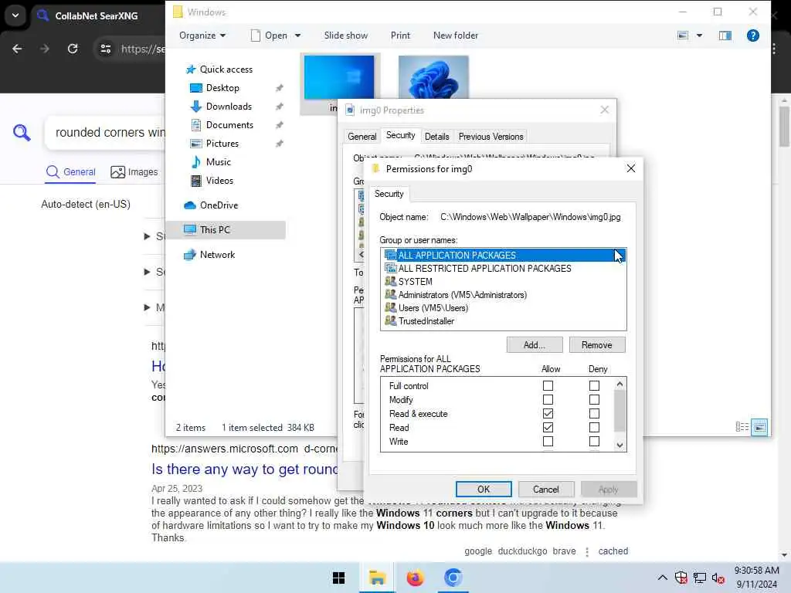Open Previous Versions tab
This screenshot has width=791, height=593.
(x=491, y=137)
